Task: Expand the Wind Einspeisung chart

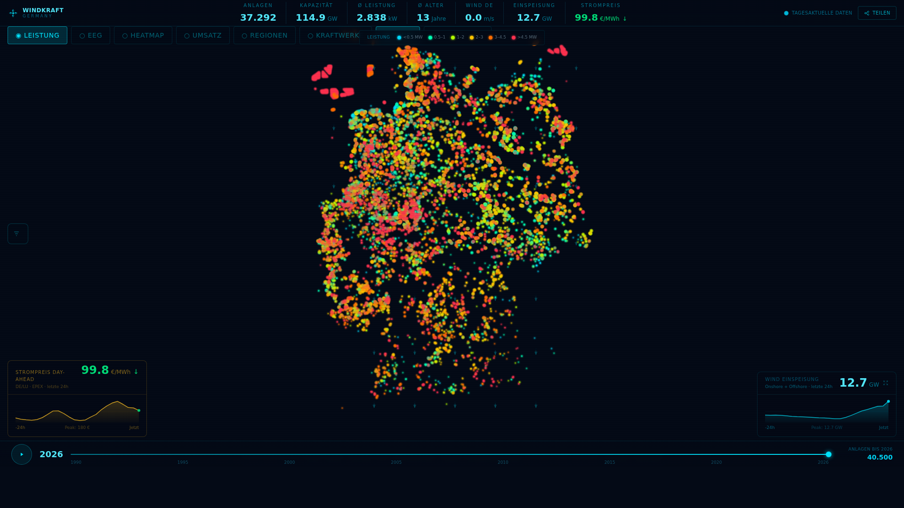Action: click(x=886, y=383)
